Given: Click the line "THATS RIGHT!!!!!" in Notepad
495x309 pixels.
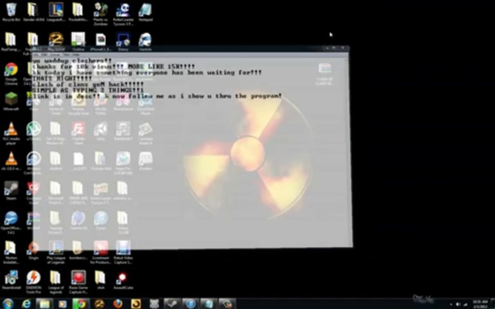Looking at the screenshot, I should (62, 78).
